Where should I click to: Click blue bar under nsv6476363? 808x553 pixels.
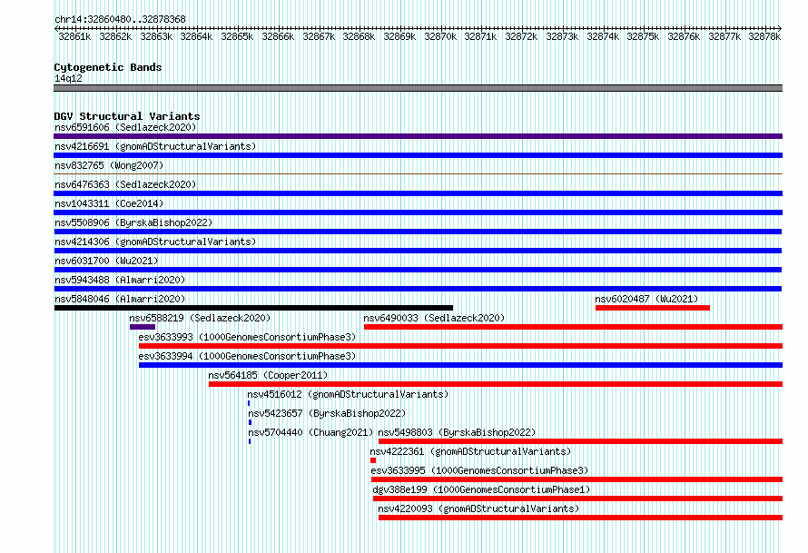pyautogui.click(x=418, y=193)
